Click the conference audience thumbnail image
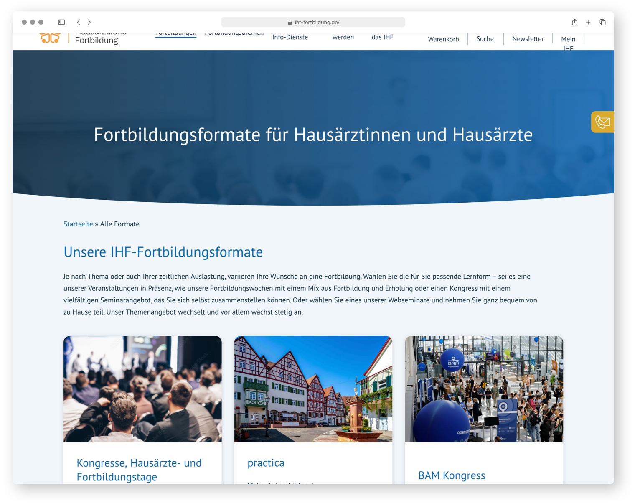The image size is (635, 503). click(x=142, y=389)
